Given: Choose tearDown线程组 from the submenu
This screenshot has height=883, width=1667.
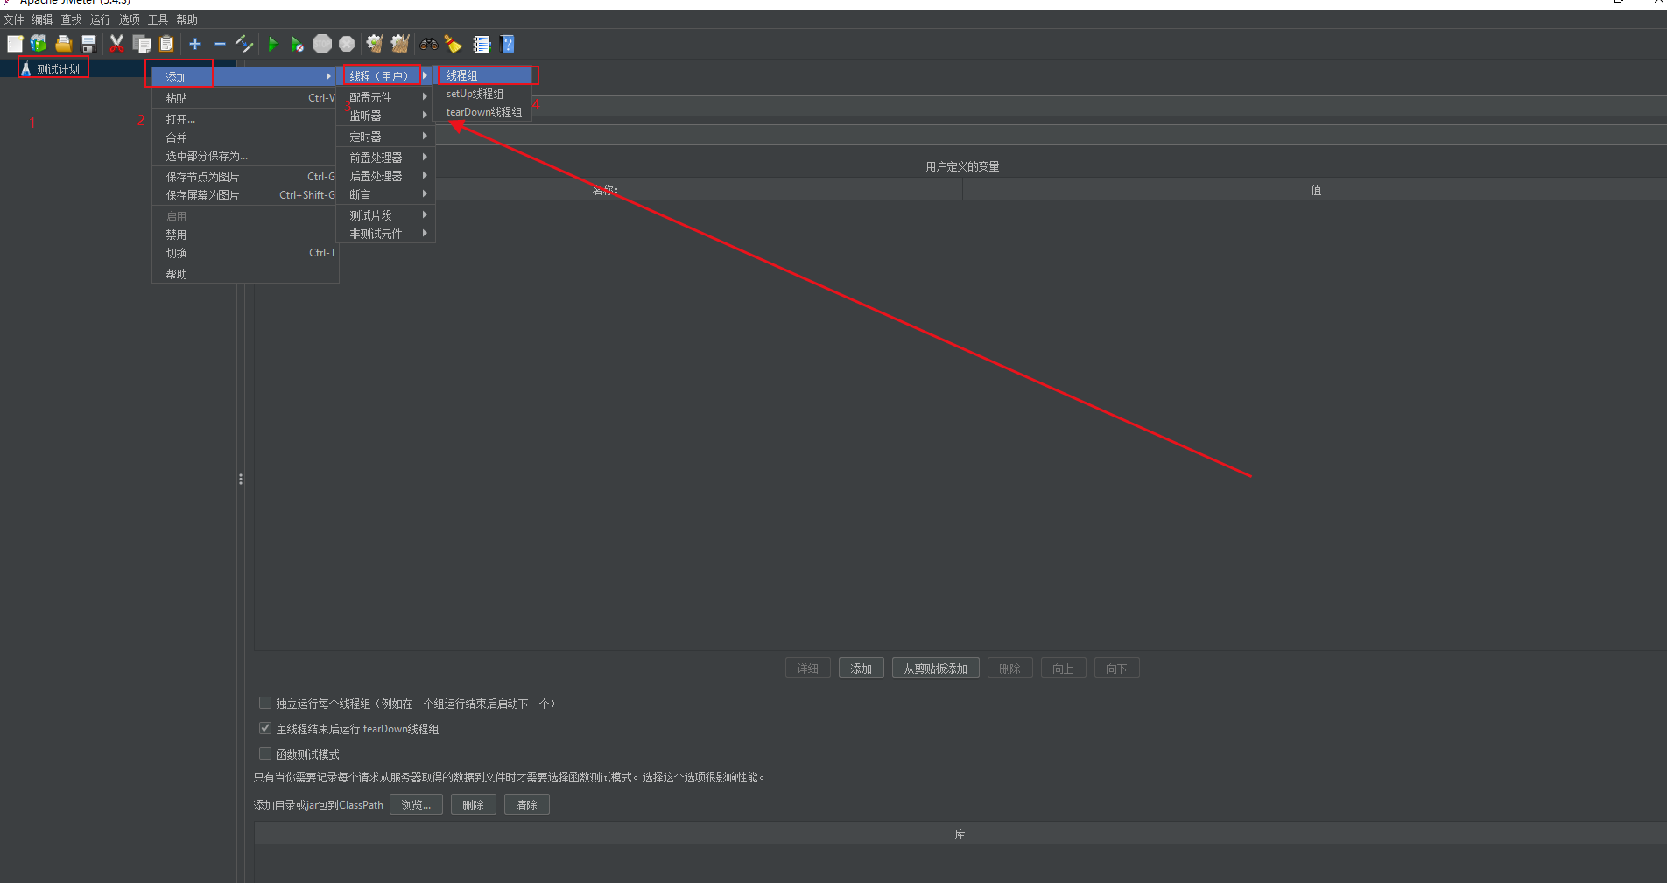Looking at the screenshot, I should pyautogui.click(x=482, y=112).
